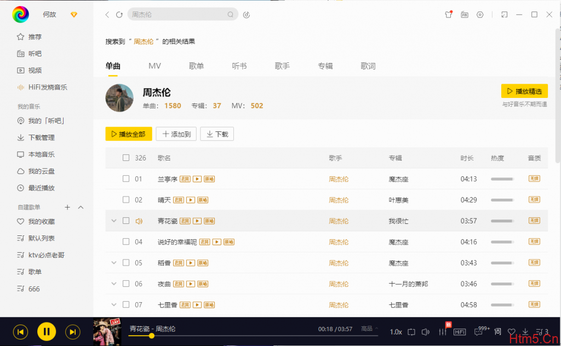This screenshot has height=346, width=561.
Task: Switch to the 专辑 tab
Action: [325, 66]
